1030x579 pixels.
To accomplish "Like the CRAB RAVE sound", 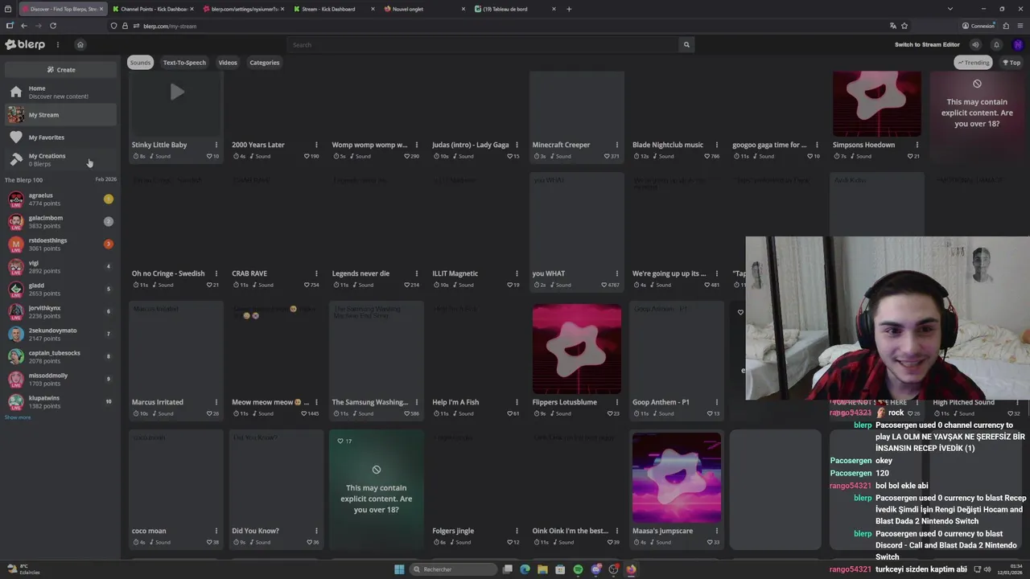I will tap(307, 285).
